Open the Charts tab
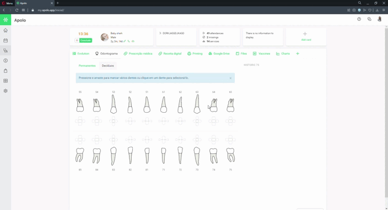The height and width of the screenshot is (210, 388). coord(283,53)
